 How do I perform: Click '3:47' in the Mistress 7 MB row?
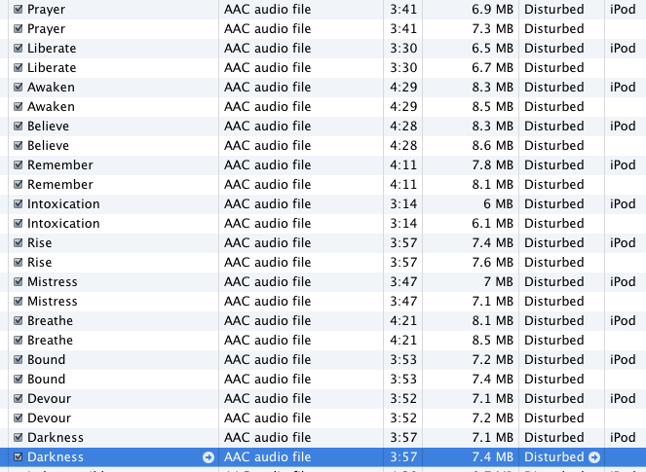coord(403,281)
